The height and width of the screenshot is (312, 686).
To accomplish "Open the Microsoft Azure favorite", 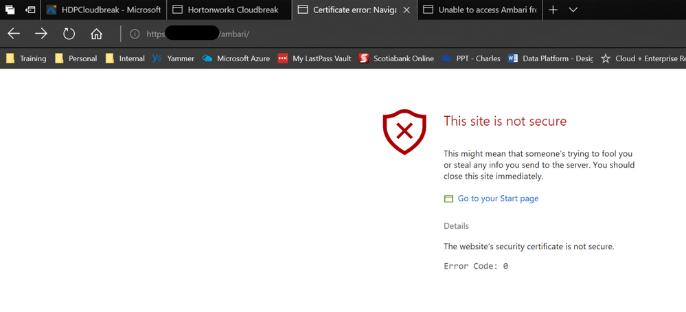I will (236, 58).
